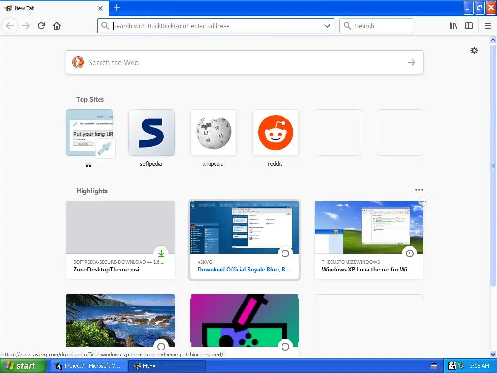This screenshot has width=497, height=373.
Task: Switch to Project7 Microsoft Visual taskbar item
Action: coord(89,366)
